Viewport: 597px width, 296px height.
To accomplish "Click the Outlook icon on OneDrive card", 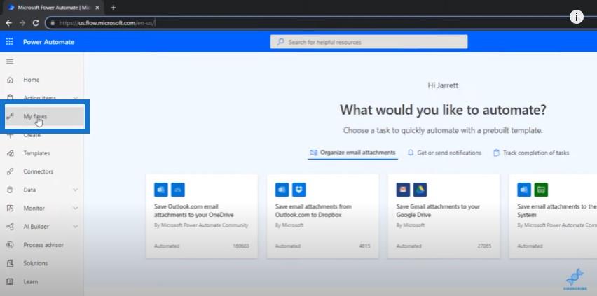I will coord(161,190).
